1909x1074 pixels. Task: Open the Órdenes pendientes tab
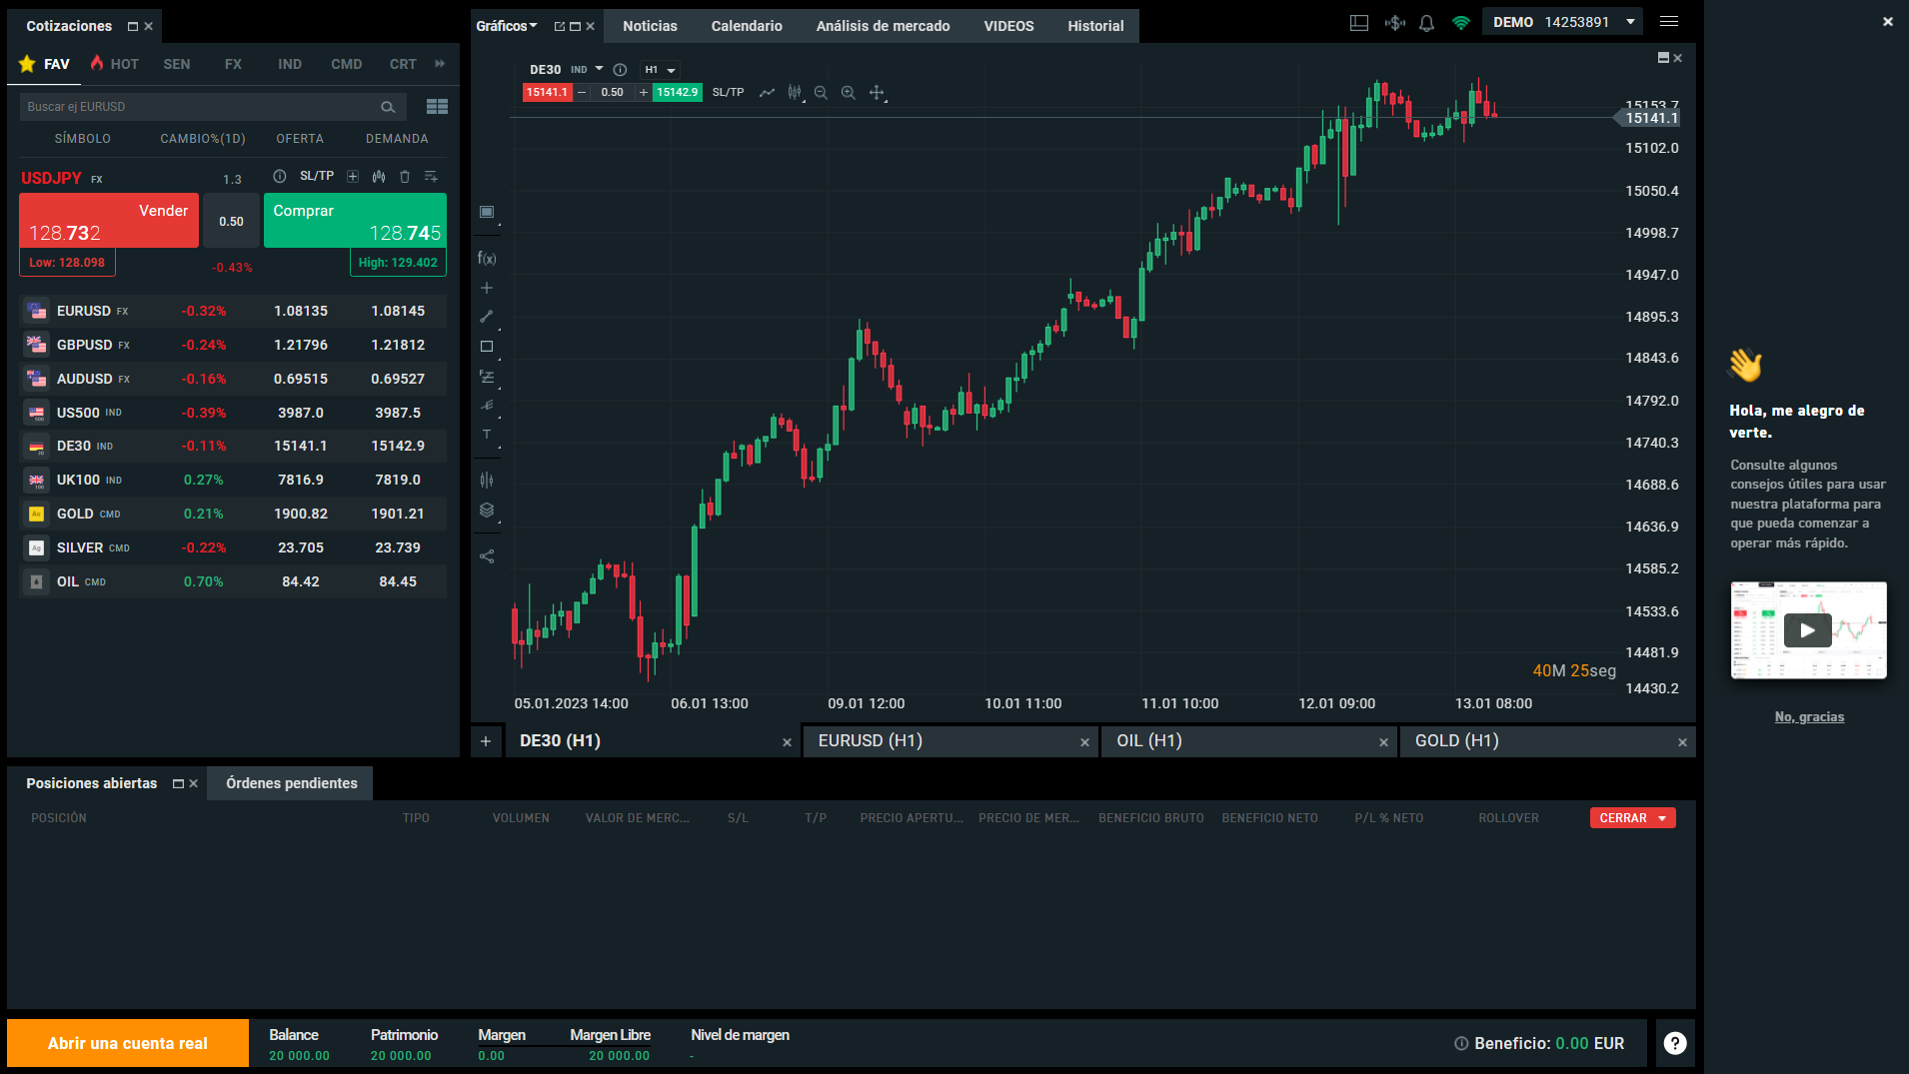289,783
